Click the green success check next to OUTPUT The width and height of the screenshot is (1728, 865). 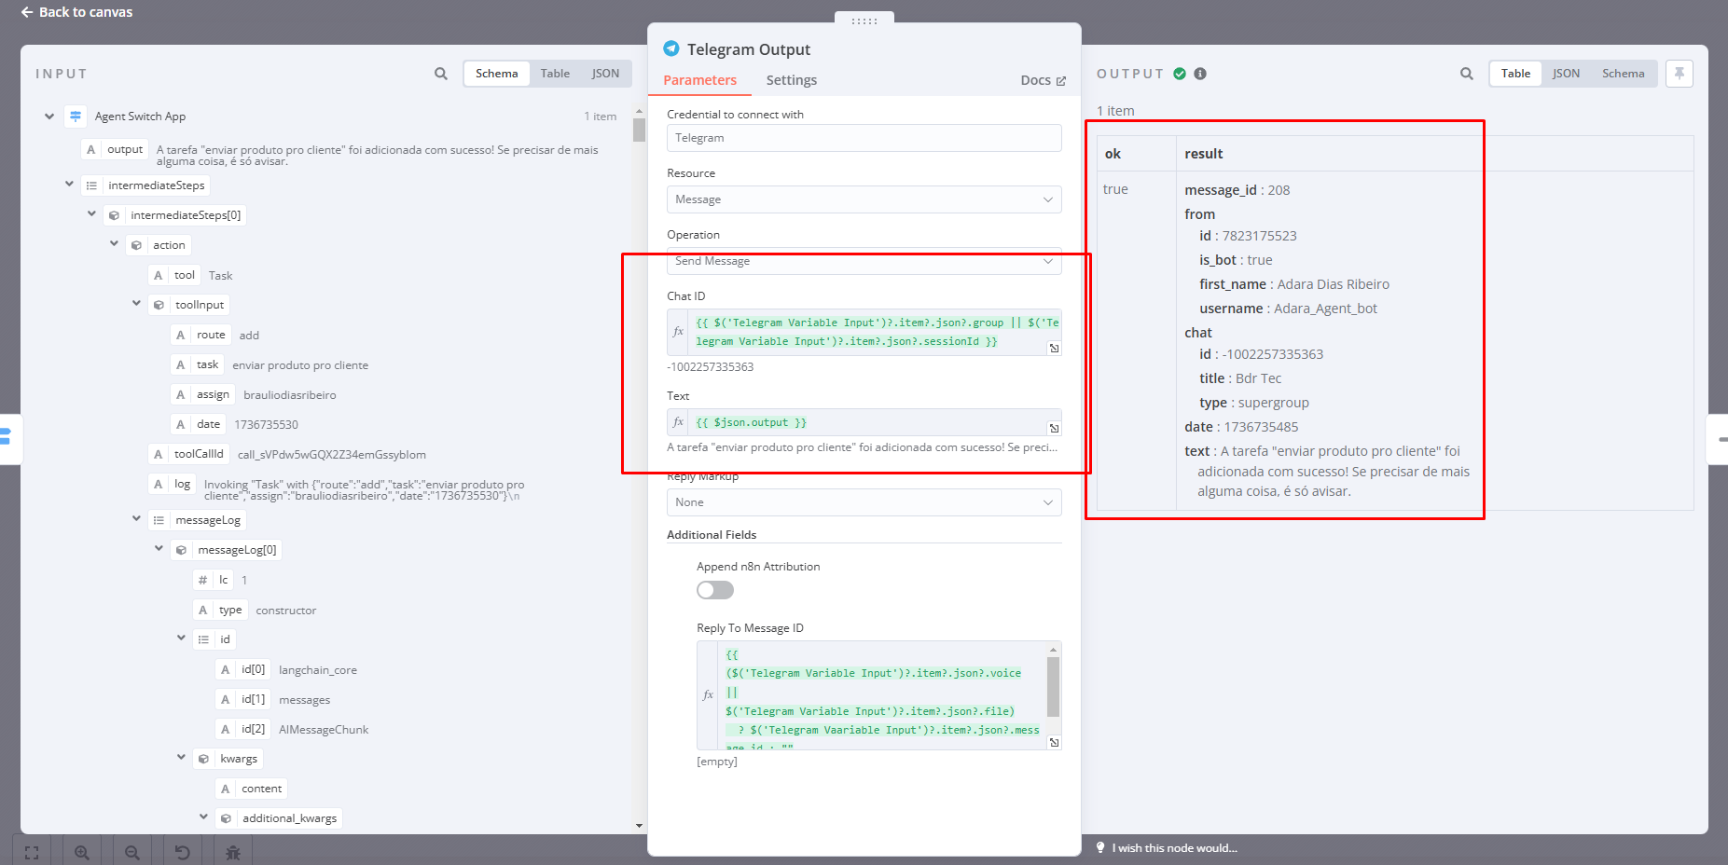[1180, 74]
